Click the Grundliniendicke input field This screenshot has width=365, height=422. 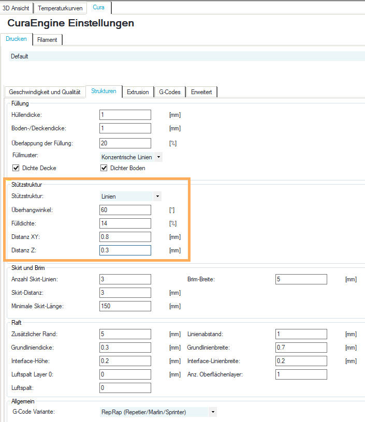pos(125,348)
